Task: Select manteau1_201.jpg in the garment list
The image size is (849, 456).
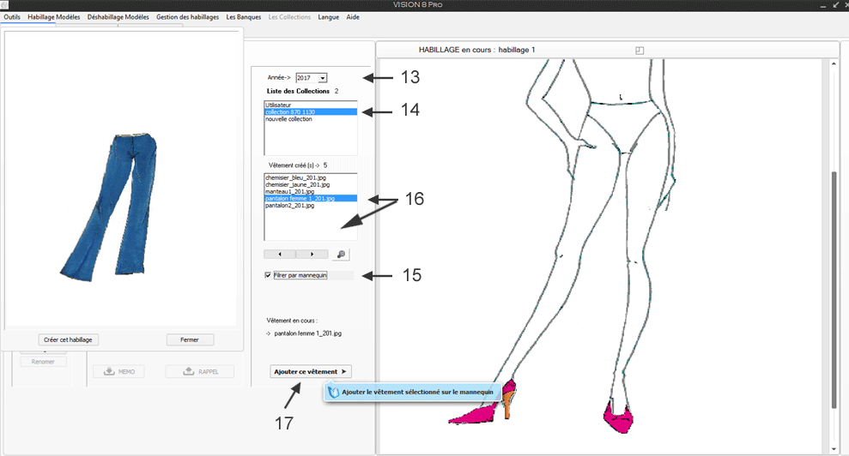Action: 290,191
